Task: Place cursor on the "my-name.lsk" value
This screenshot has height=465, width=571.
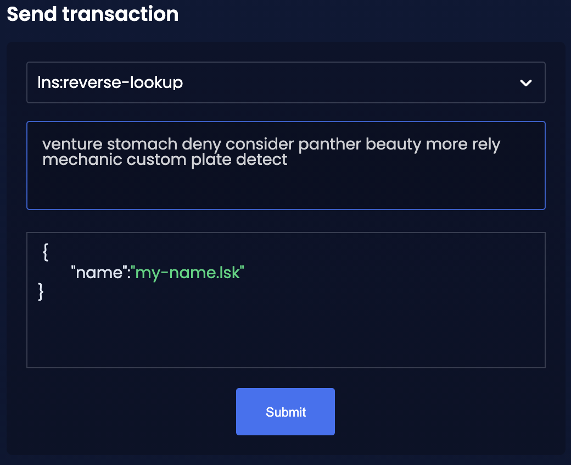Action: point(188,273)
